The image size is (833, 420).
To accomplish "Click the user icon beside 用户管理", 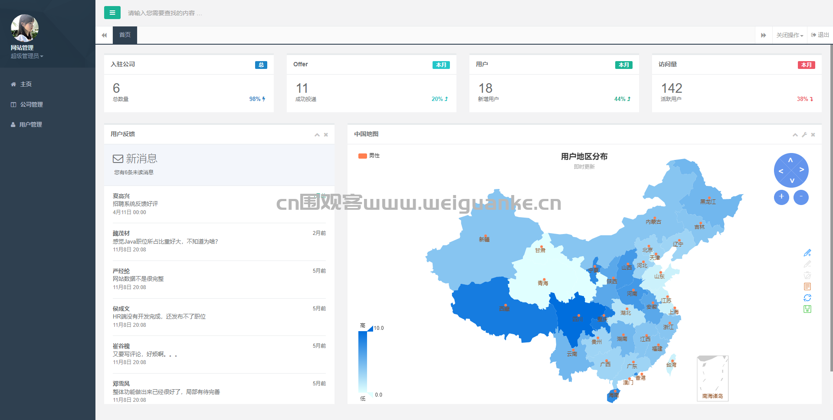I will pyautogui.click(x=13, y=124).
